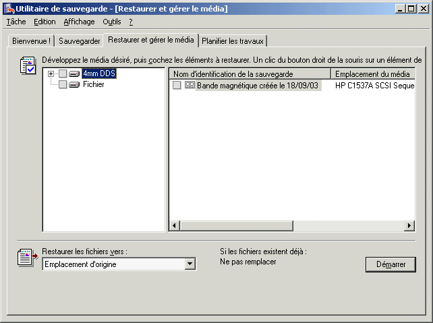The image size is (433, 323).
Task: Check the 4mm DDS checkbox
Action: pyautogui.click(x=63, y=74)
